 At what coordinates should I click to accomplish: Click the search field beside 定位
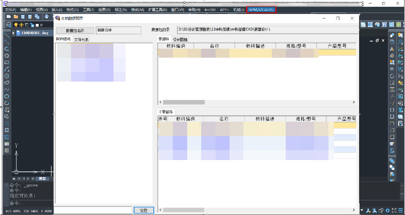(94, 210)
